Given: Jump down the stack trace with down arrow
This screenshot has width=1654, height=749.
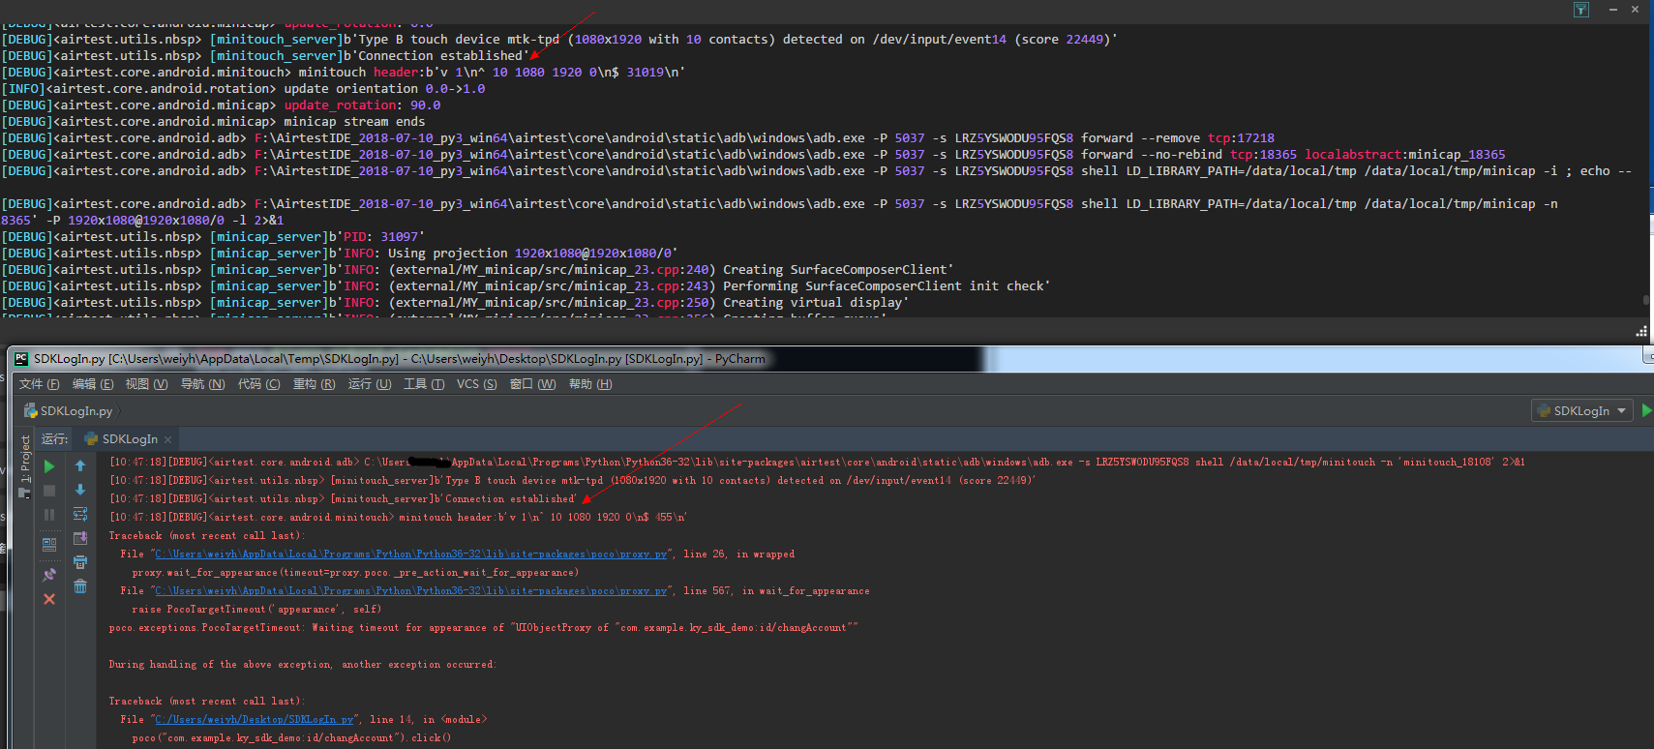Looking at the screenshot, I should click(x=80, y=490).
